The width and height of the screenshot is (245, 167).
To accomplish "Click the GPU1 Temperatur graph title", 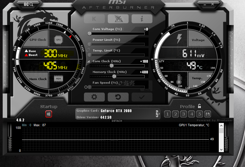I will click(x=194, y=125).
